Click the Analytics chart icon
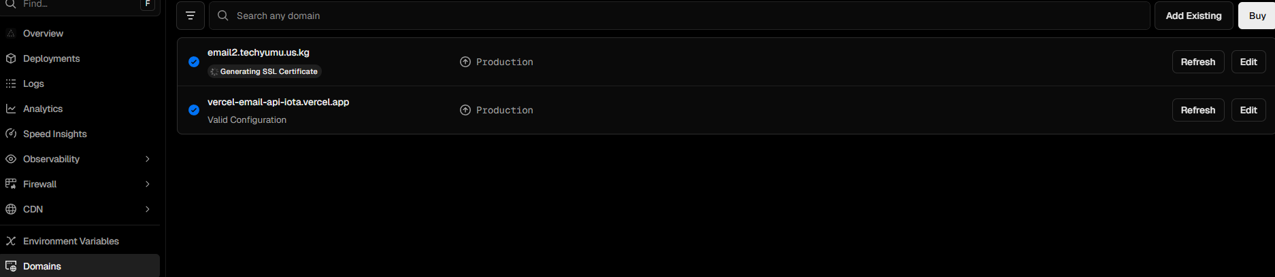This screenshot has height=277, width=1275. [x=11, y=109]
